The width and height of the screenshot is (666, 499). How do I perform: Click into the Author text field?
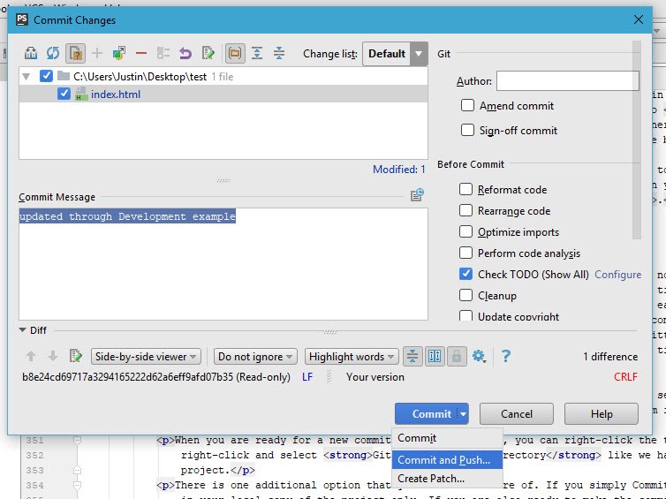pos(567,81)
